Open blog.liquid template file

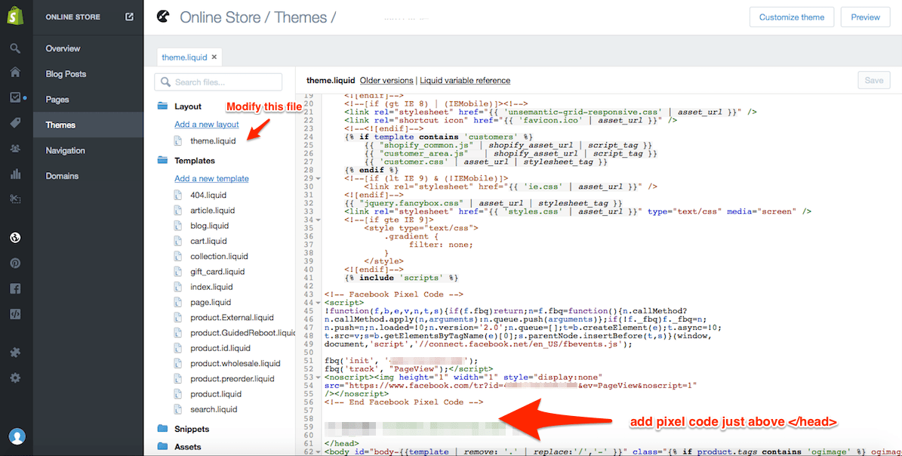[209, 226]
